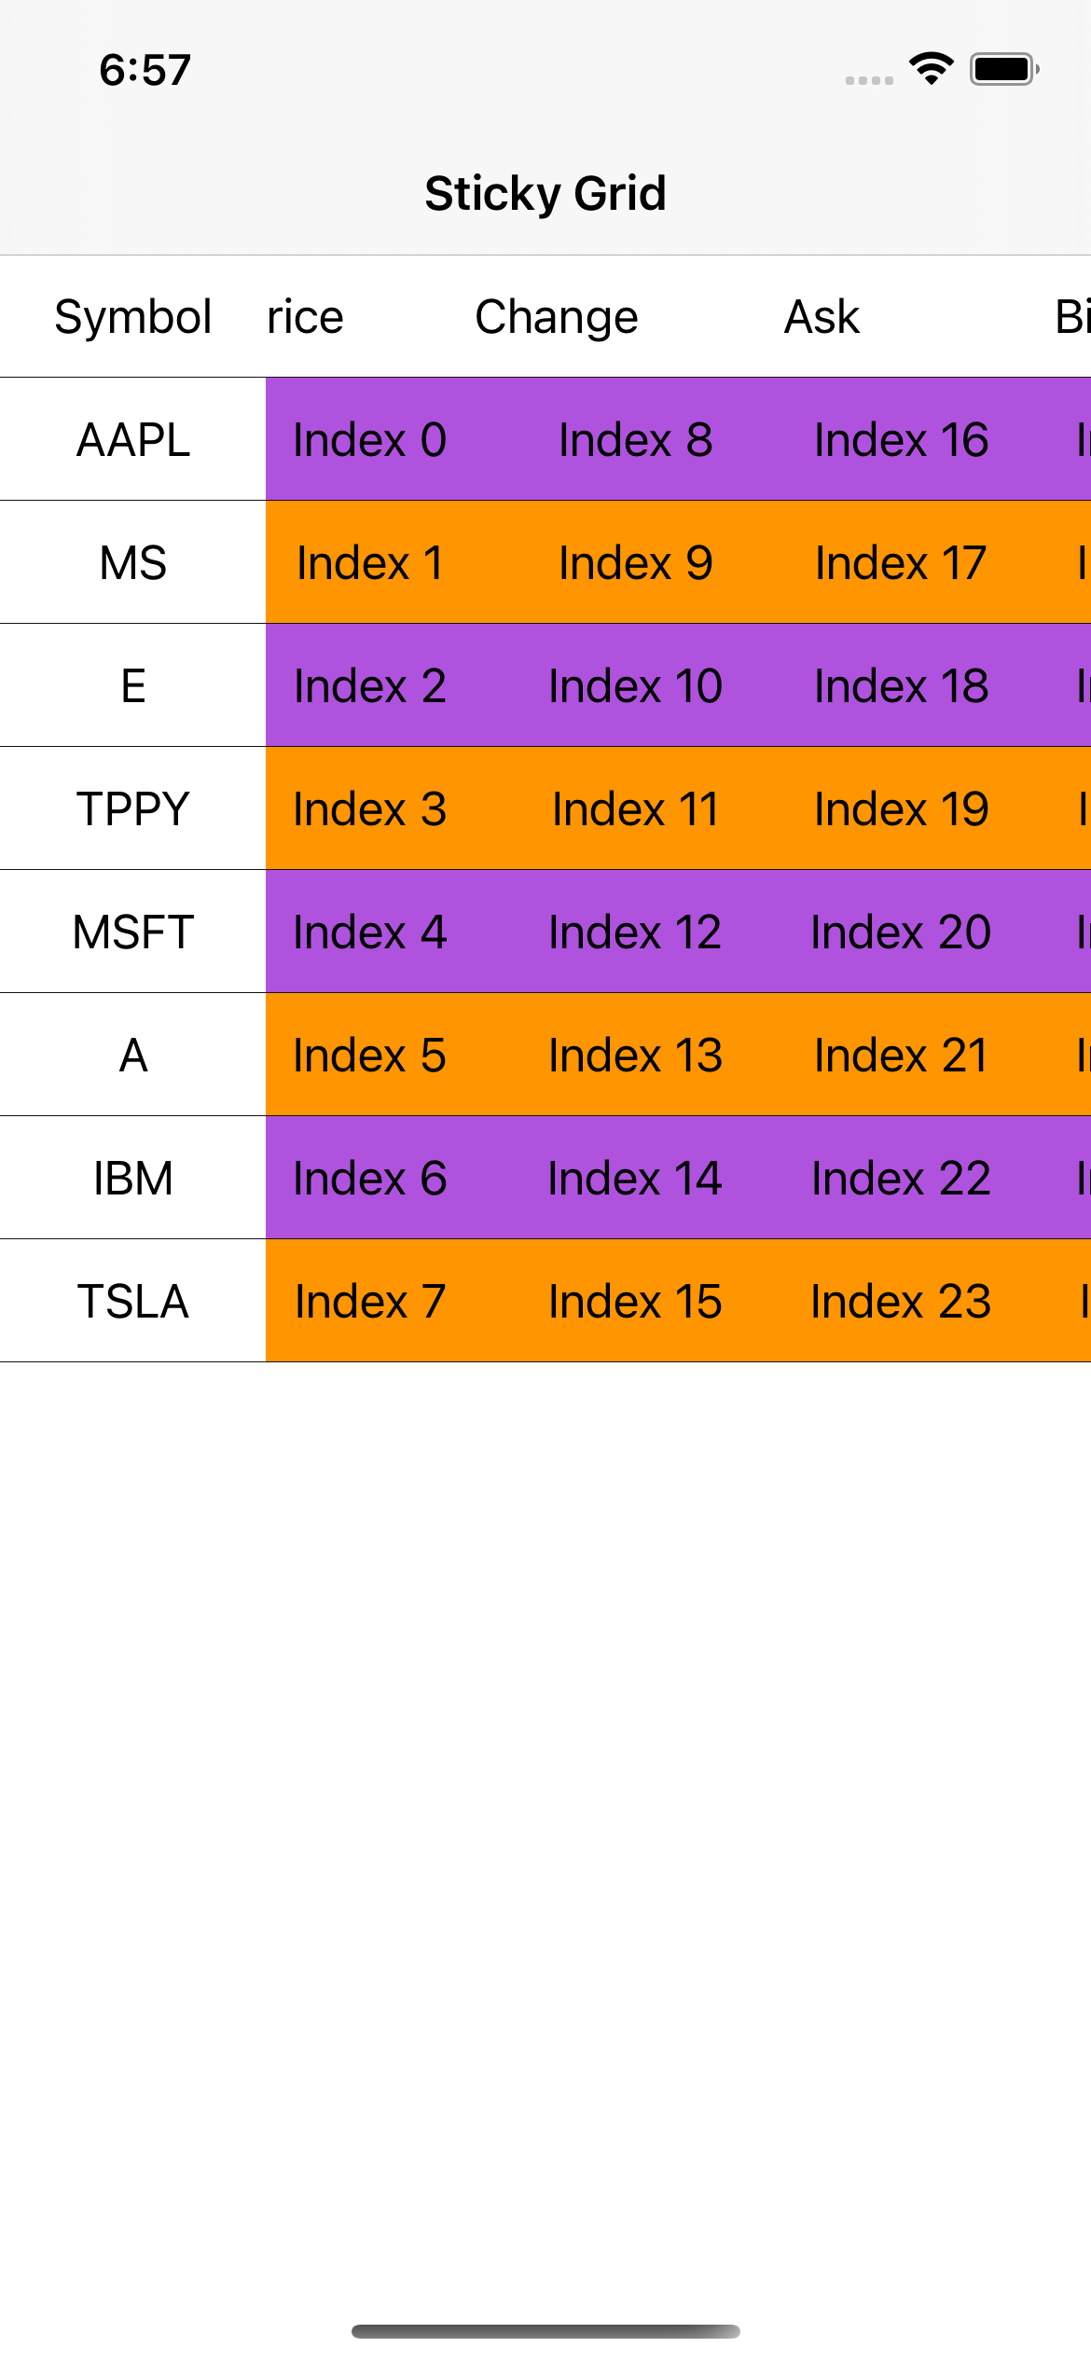
Task: Choose the TSLA symbol cell
Action: 133,1301
